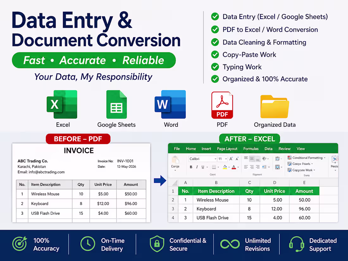Viewport: 348px width, 261px height.
Task: Click checkmark next to Typing Work
Action: [x=215, y=67]
